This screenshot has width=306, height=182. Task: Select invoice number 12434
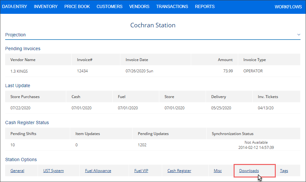(82, 71)
